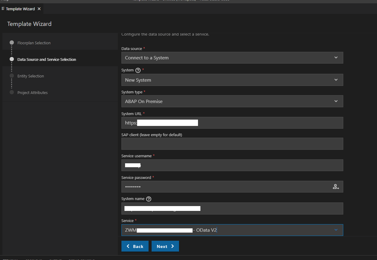Jump to the Project Attributes step
The width and height of the screenshot is (377, 260).
tap(32, 93)
